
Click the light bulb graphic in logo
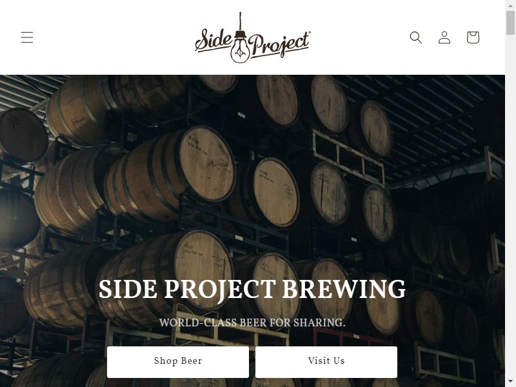(240, 46)
